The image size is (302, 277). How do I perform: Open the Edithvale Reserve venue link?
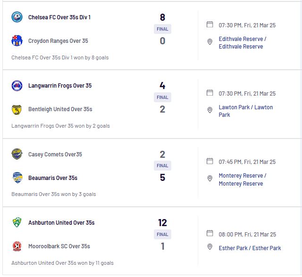coord(243,43)
